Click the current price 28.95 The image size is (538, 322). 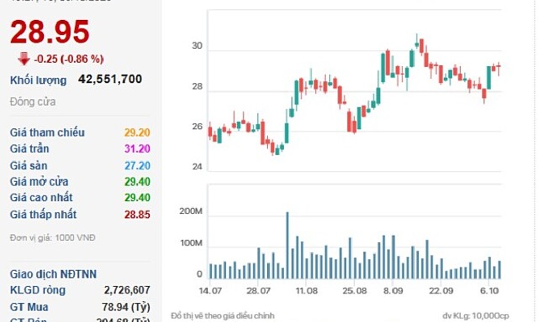[50, 32]
